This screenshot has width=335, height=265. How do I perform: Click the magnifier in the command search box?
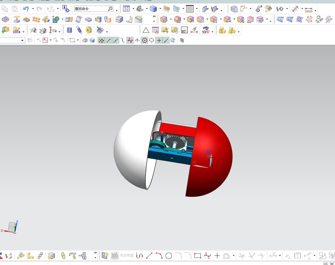tap(110, 9)
